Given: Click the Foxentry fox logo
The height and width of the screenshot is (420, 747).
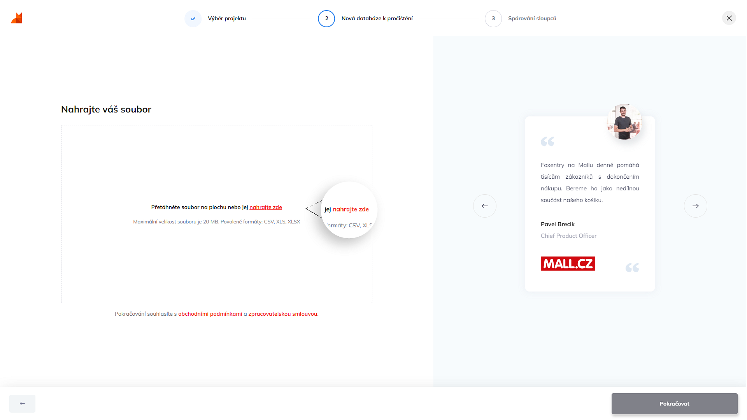Looking at the screenshot, I should click(x=17, y=18).
